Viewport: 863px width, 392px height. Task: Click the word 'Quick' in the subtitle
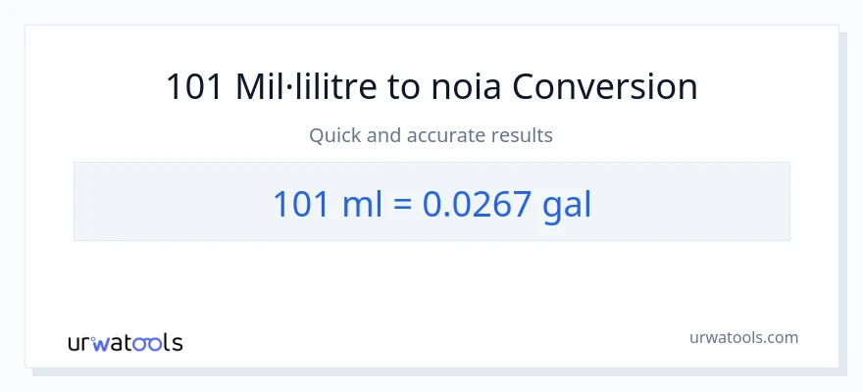tap(333, 135)
